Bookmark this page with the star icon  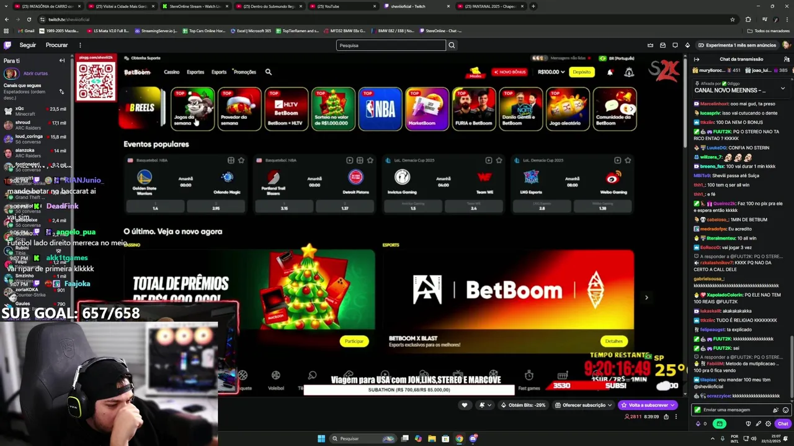[733, 19]
